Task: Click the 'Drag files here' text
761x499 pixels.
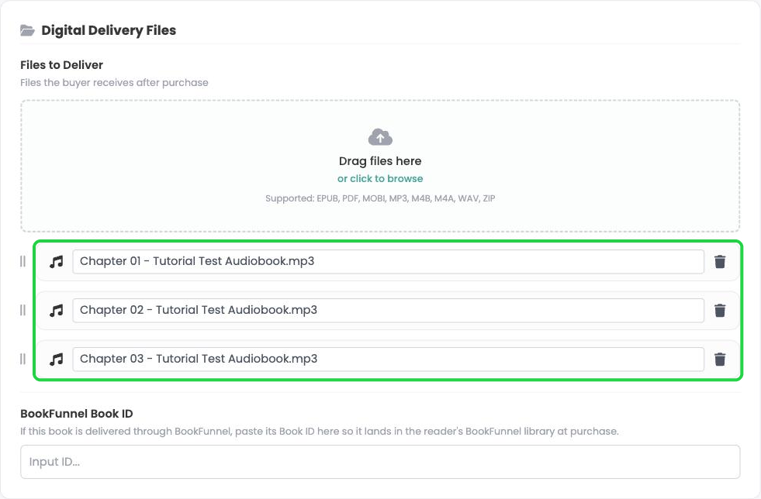Action: 380,161
